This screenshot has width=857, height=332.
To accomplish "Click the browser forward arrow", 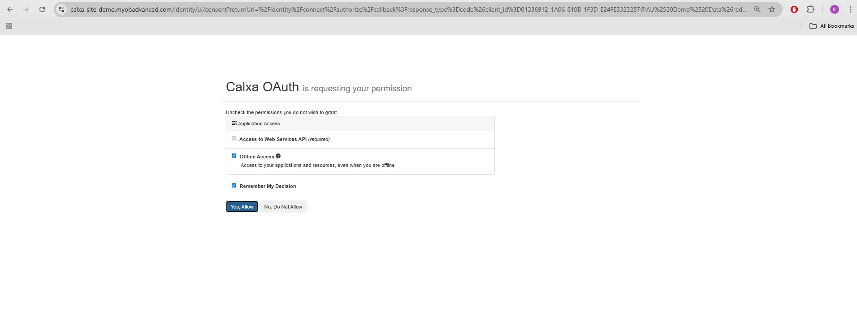I will coord(26,9).
